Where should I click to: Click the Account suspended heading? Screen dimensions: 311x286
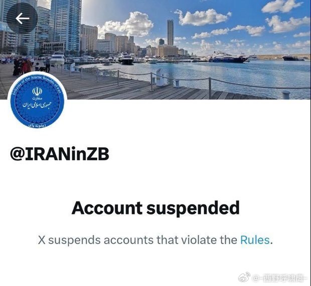pos(155,208)
